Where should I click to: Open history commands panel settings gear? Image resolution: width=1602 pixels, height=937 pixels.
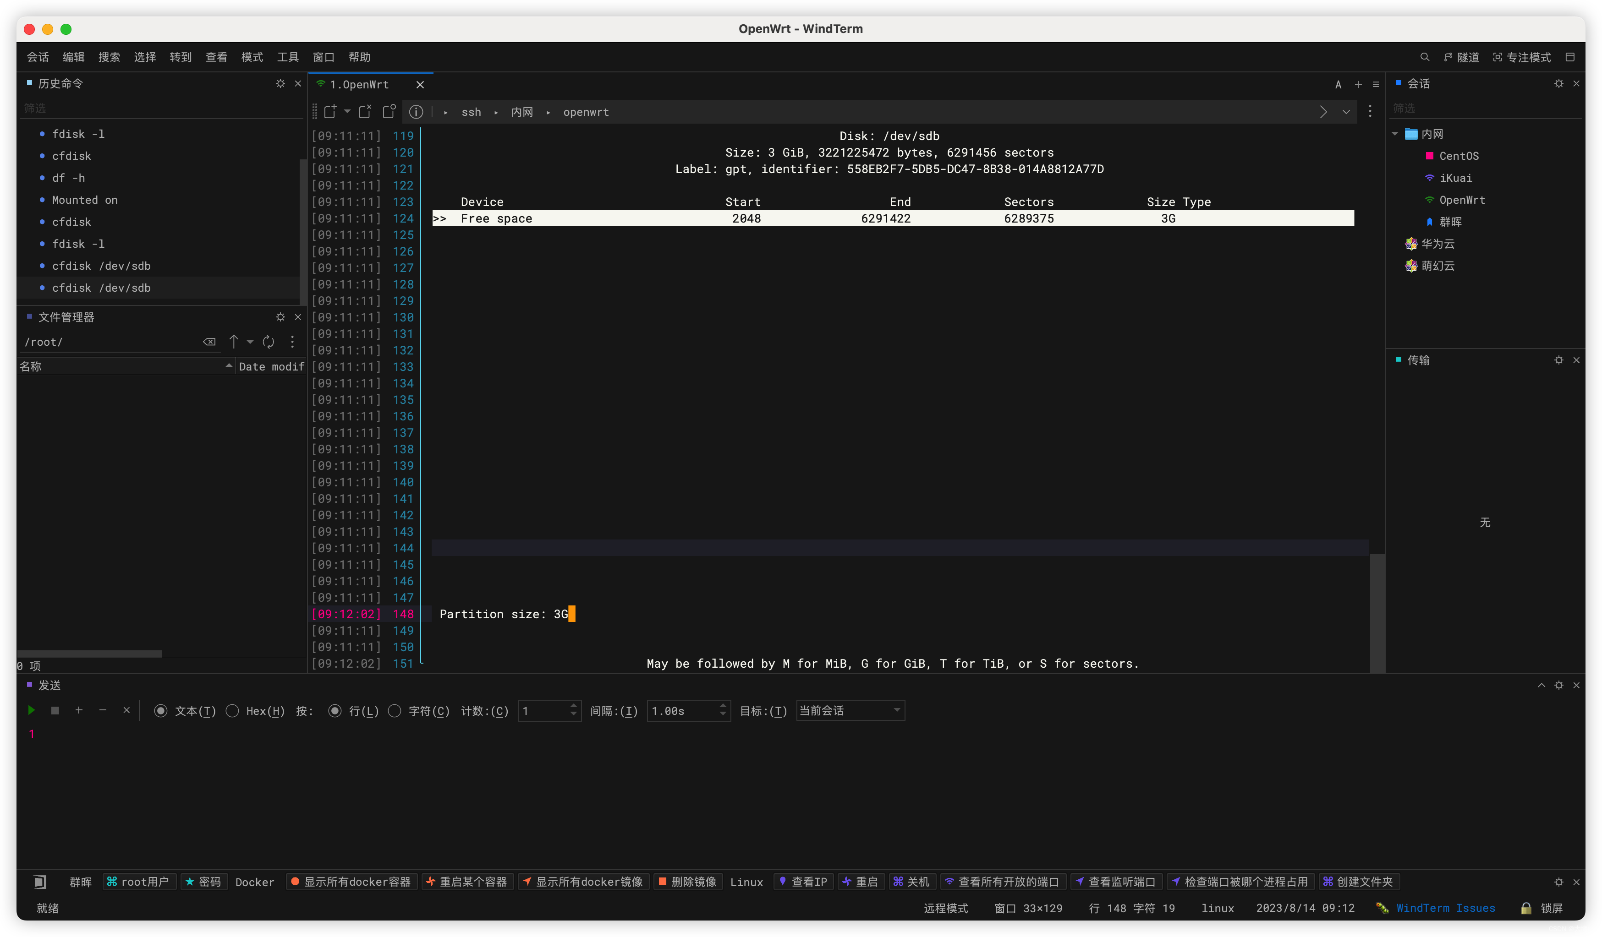[x=280, y=83]
